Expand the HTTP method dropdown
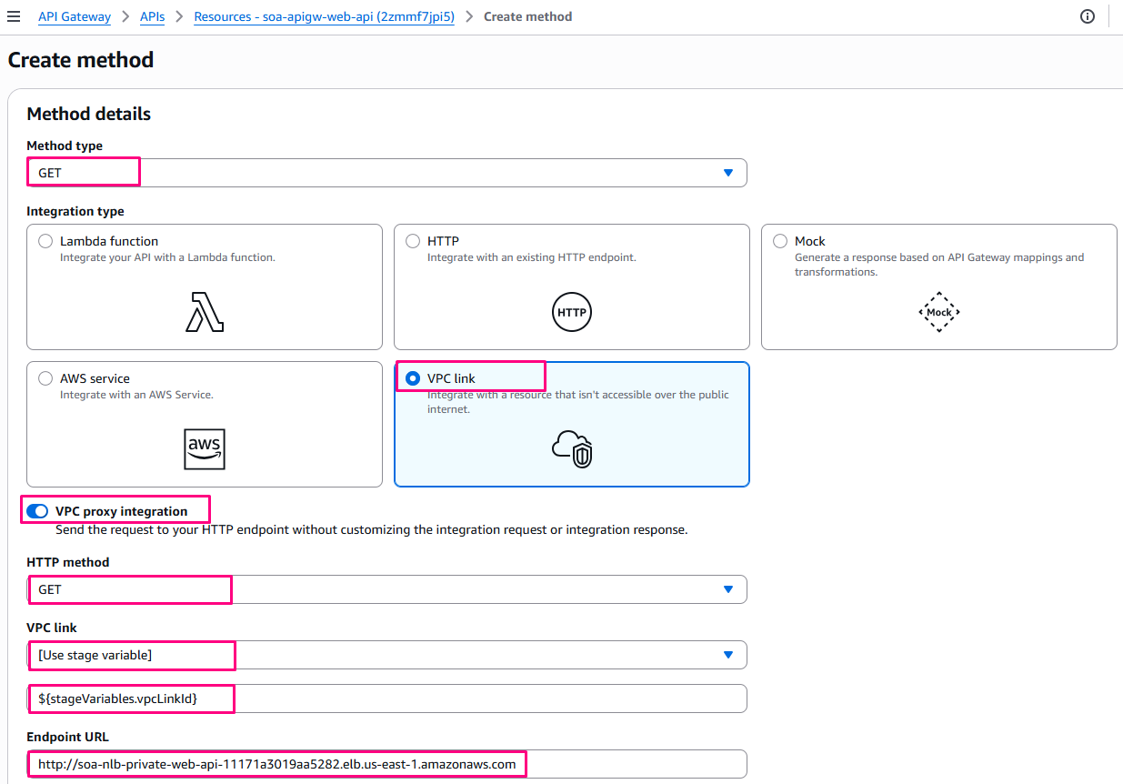This screenshot has width=1123, height=784. [386, 589]
